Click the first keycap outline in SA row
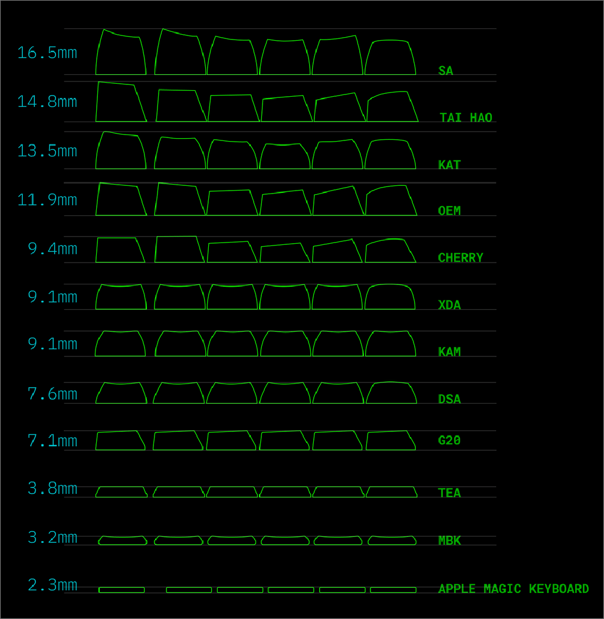Screen dimensions: 604x619 click(121, 52)
